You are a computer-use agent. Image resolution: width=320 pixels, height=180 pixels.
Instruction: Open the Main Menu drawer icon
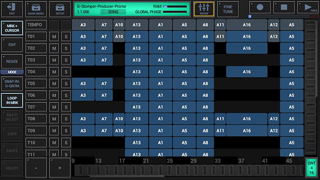click(36, 9)
